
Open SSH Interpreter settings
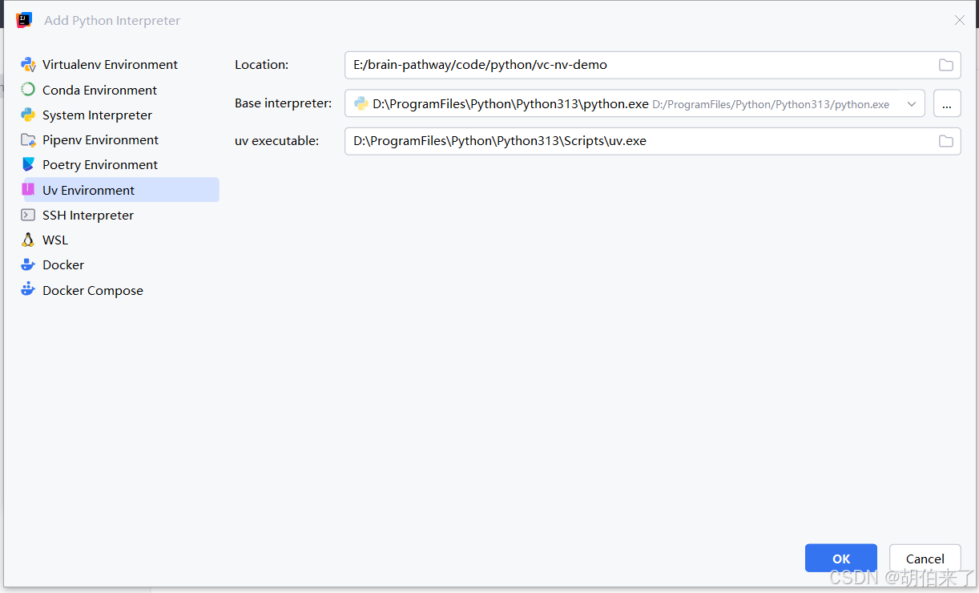tap(119, 215)
